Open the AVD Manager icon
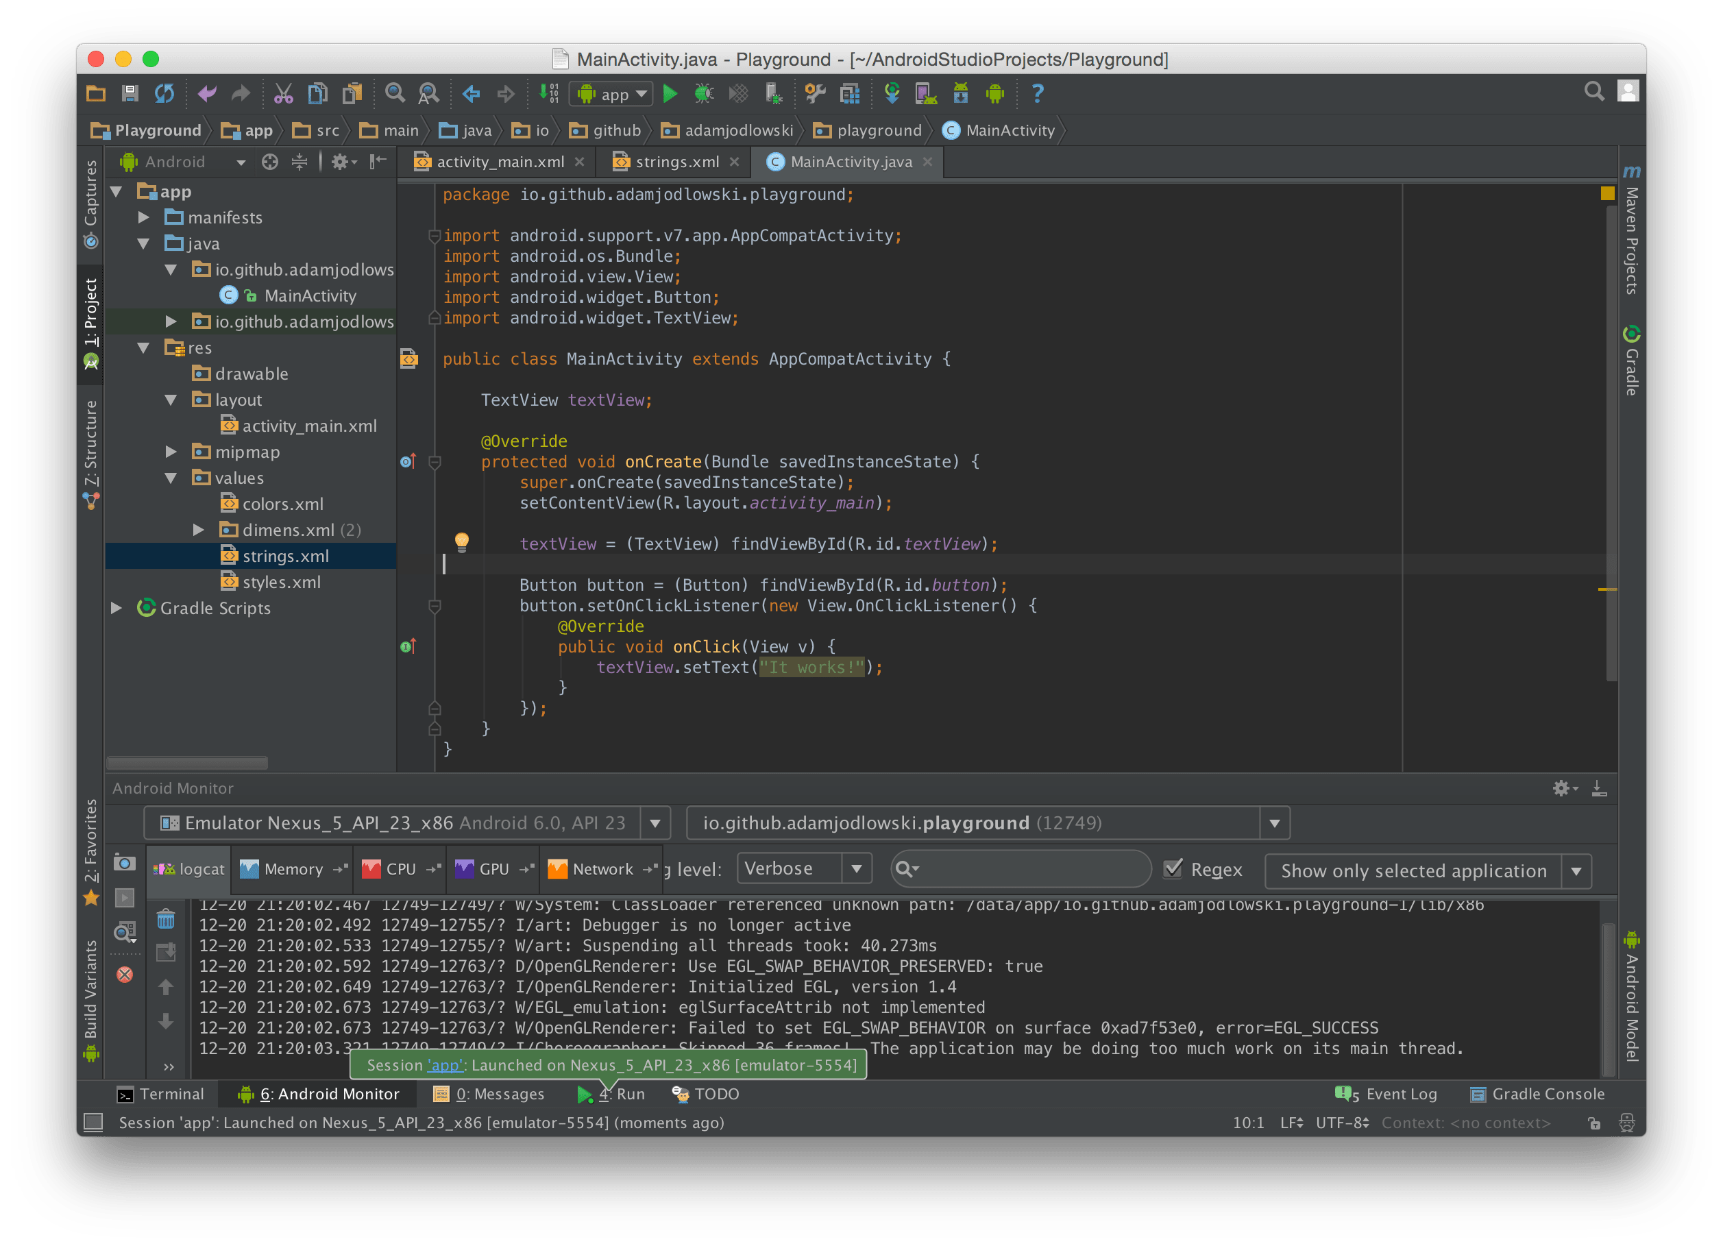1723x1246 pixels. click(x=926, y=93)
